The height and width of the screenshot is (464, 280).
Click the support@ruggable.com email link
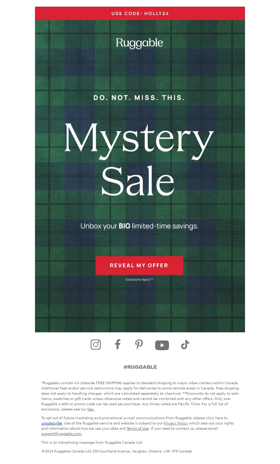point(61,434)
